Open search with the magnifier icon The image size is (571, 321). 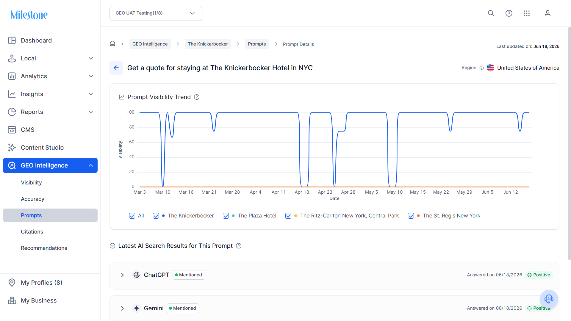(491, 13)
